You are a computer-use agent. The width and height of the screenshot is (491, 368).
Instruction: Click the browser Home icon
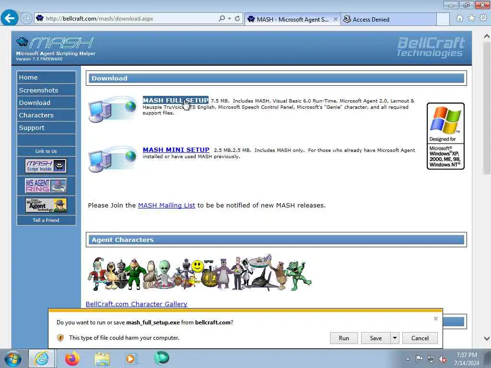[x=460, y=19]
